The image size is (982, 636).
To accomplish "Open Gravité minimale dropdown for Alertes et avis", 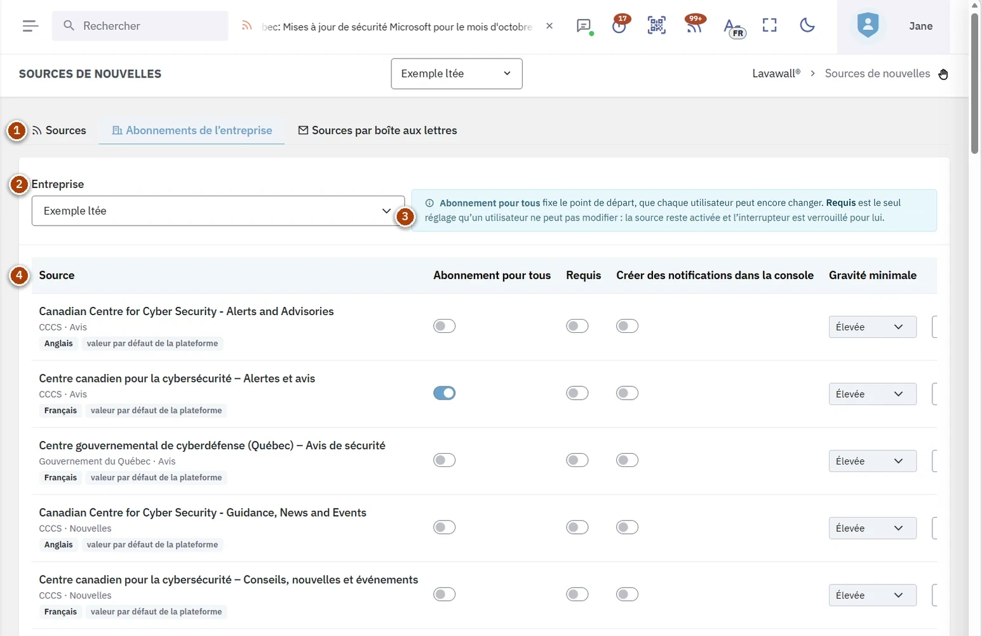I will pyautogui.click(x=872, y=394).
